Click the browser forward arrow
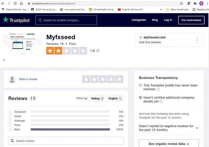Image resolution: width=209 pixels, height=147 pixels. (9, 3)
